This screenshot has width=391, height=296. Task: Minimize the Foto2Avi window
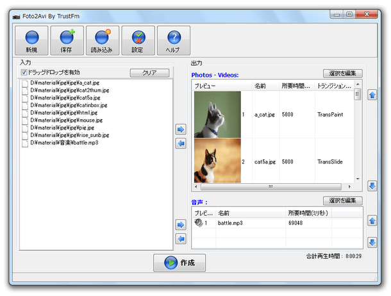pyautogui.click(x=337, y=15)
